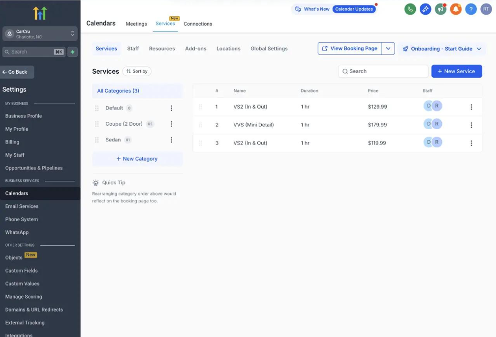Viewport: 496px width, 337px height.
Task: Open the orange notifications bell
Action: pyautogui.click(x=456, y=9)
